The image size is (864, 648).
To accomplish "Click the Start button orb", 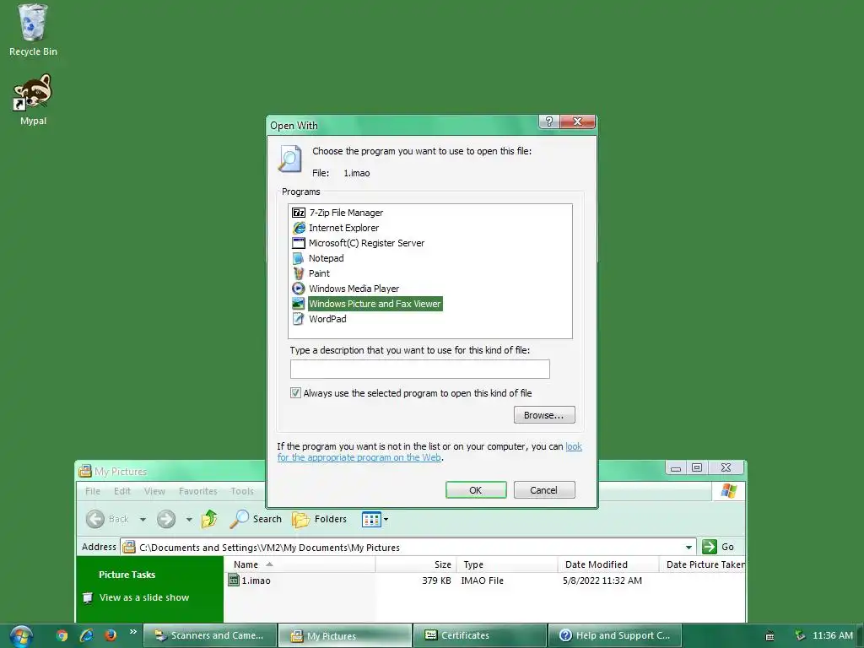I will pyautogui.click(x=21, y=636).
